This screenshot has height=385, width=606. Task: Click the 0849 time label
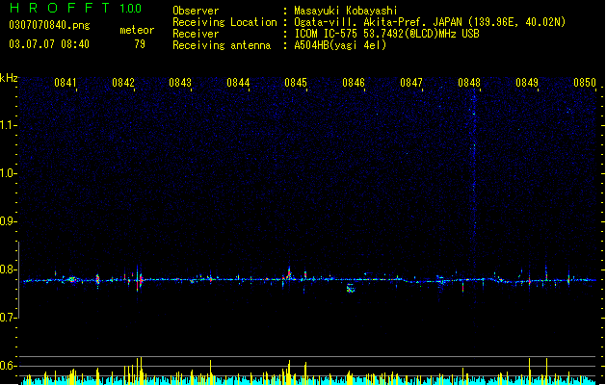point(527,83)
